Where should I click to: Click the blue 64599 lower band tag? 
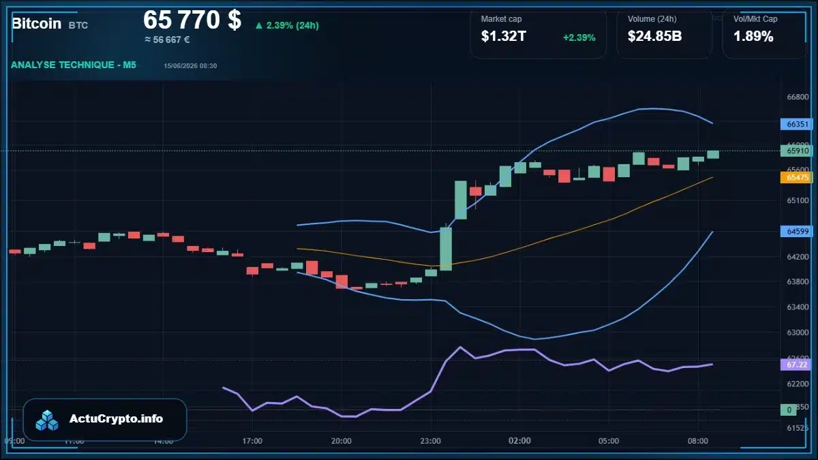pyautogui.click(x=798, y=232)
